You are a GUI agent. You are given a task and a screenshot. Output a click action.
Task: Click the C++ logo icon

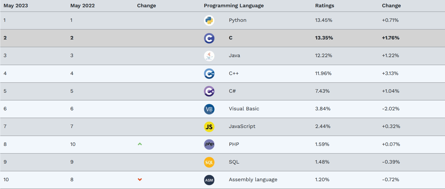pos(209,74)
